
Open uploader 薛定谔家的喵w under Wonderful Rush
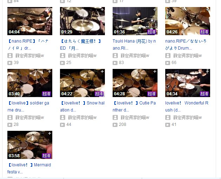(187, 117)
